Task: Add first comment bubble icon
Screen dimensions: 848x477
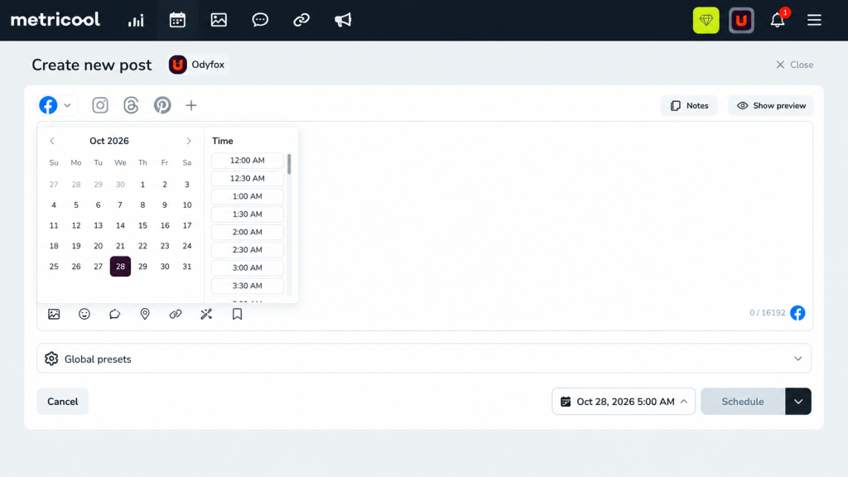Action: pyautogui.click(x=114, y=314)
